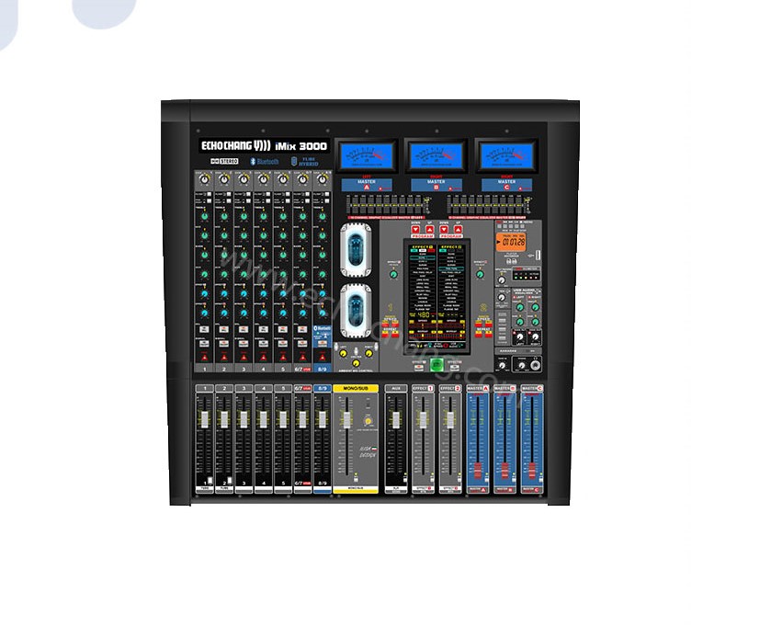Click the Master C VU meter
Screen dimensions: 771x627
[x=506, y=156]
